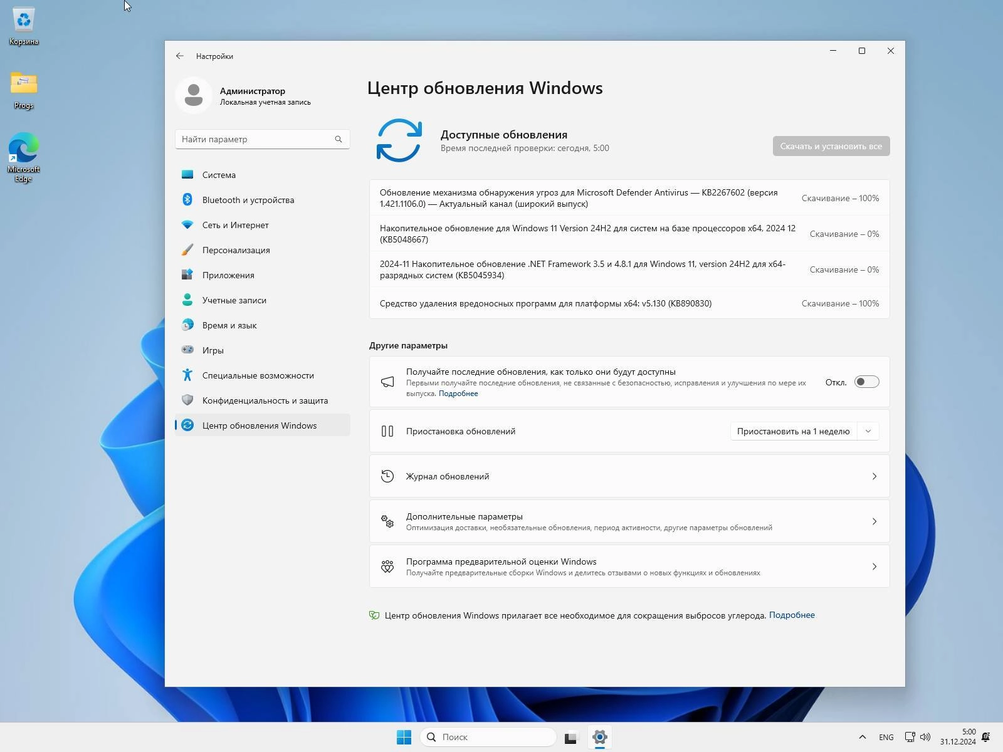Viewport: 1003px width, 752px height.
Task: Select the Progs folder on desktop
Action: coord(24,90)
